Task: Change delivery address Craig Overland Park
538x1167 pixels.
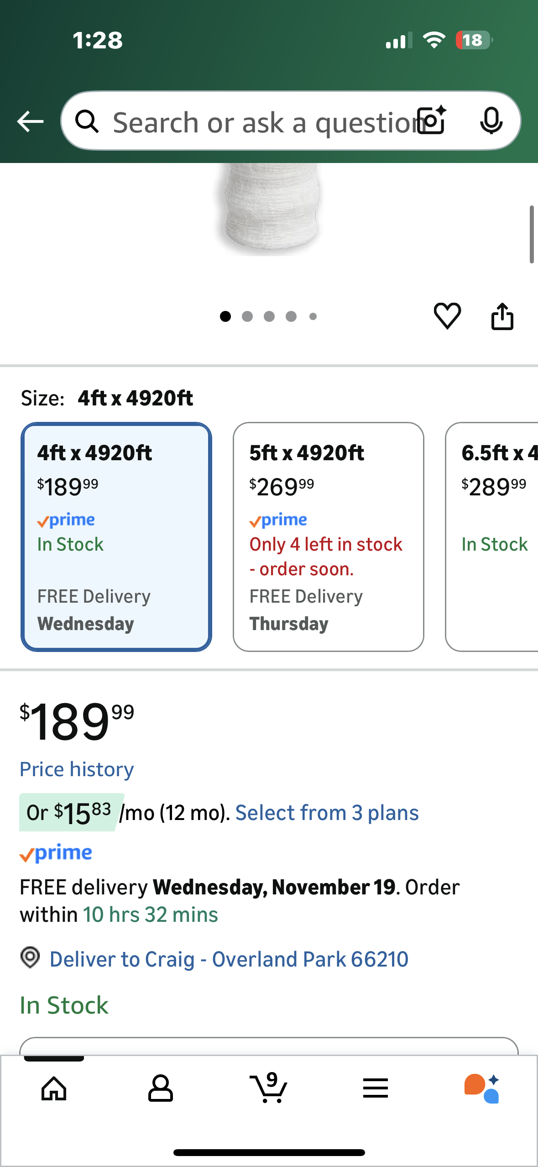Action: [229, 959]
